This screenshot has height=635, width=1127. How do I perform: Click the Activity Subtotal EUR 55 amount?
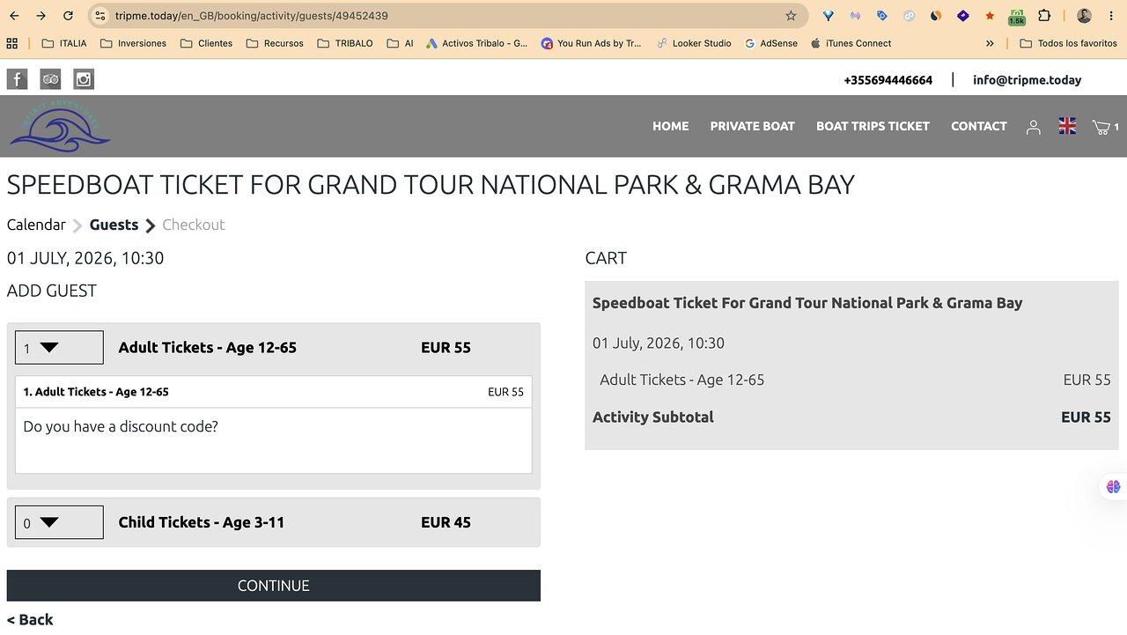pos(1086,417)
